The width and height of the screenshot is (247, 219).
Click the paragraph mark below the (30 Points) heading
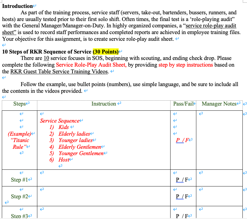click(4, 78)
